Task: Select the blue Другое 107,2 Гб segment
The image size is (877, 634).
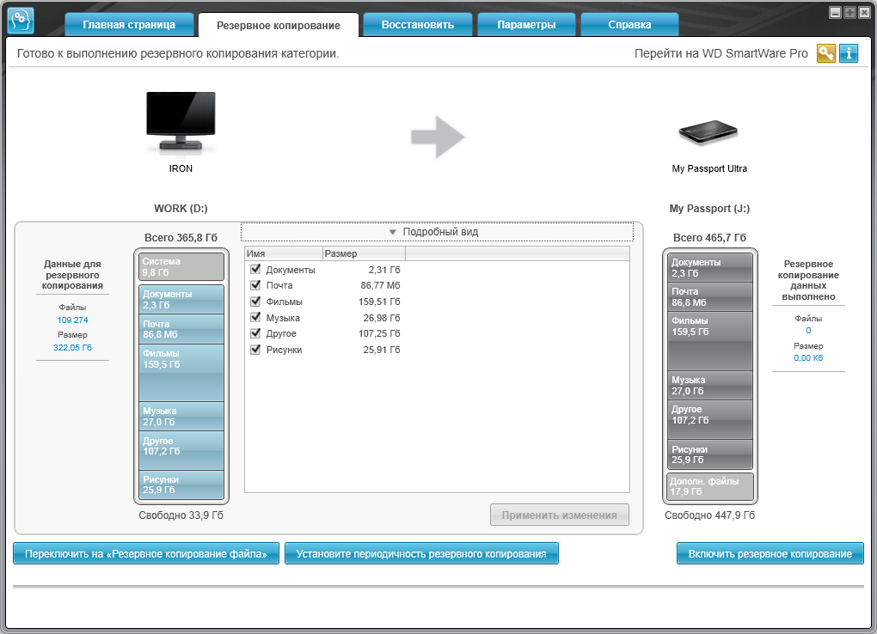Action: coord(181,450)
